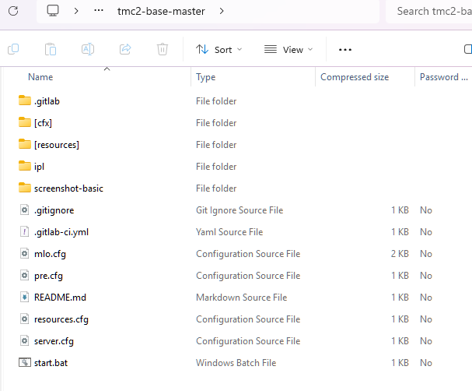The height and width of the screenshot is (391, 472).
Task: Open the See more ellipsis menu
Action: point(345,49)
